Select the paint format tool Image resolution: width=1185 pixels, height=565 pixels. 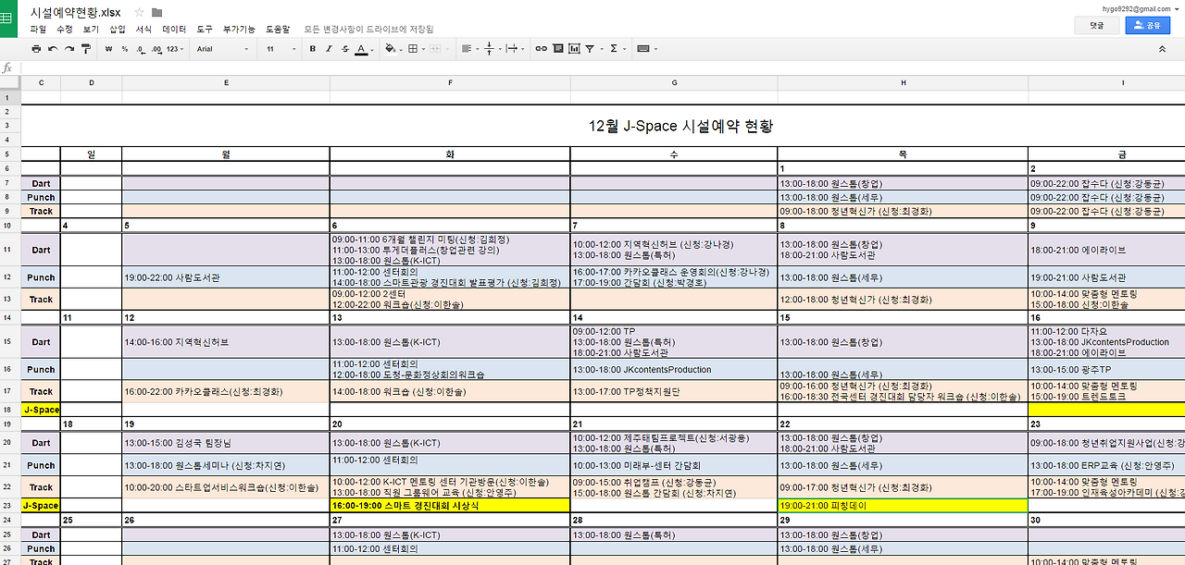[x=85, y=48]
